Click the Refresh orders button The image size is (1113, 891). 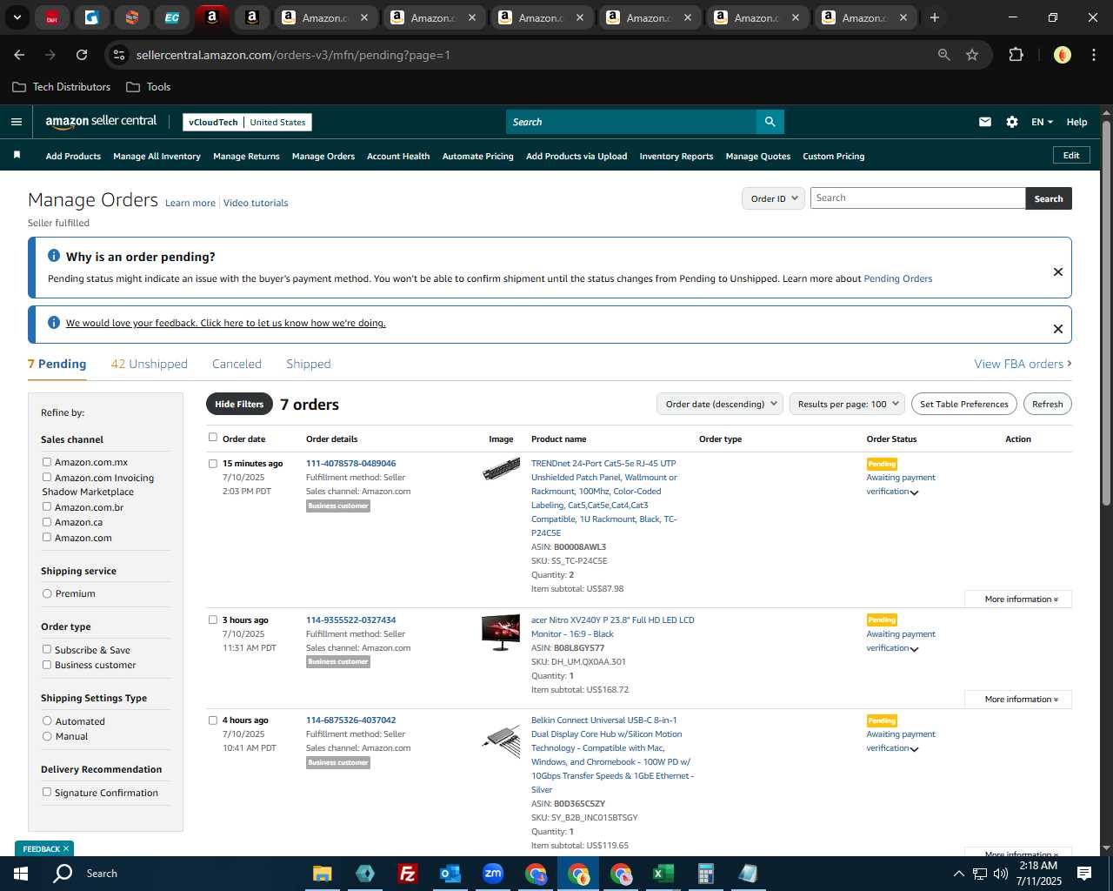click(x=1048, y=404)
